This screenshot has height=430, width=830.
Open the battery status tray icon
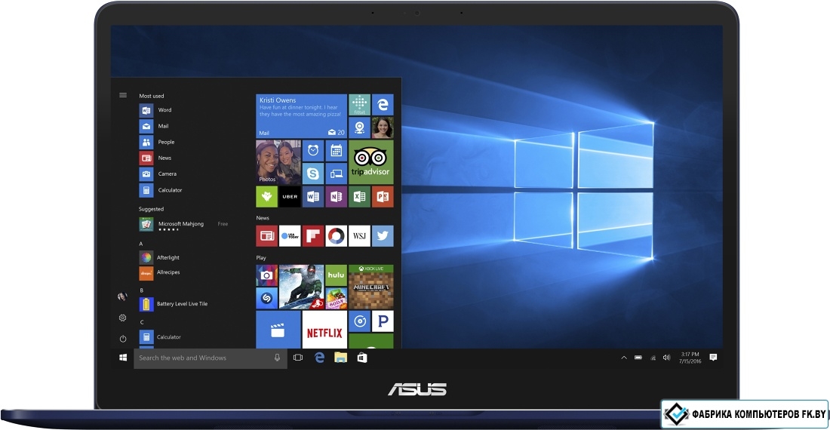click(x=638, y=358)
